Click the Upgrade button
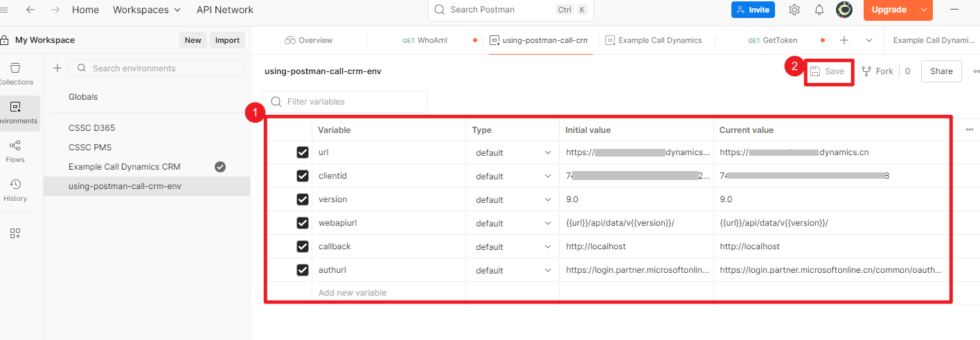Image resolution: width=980 pixels, height=340 pixels. point(889,10)
